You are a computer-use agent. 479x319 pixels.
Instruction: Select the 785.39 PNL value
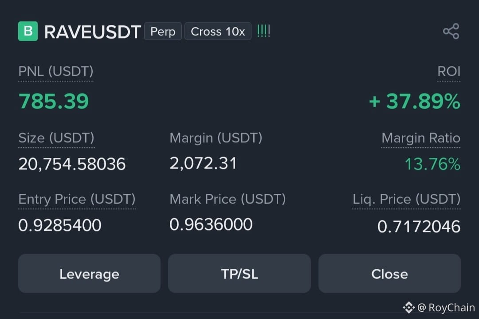(x=54, y=101)
